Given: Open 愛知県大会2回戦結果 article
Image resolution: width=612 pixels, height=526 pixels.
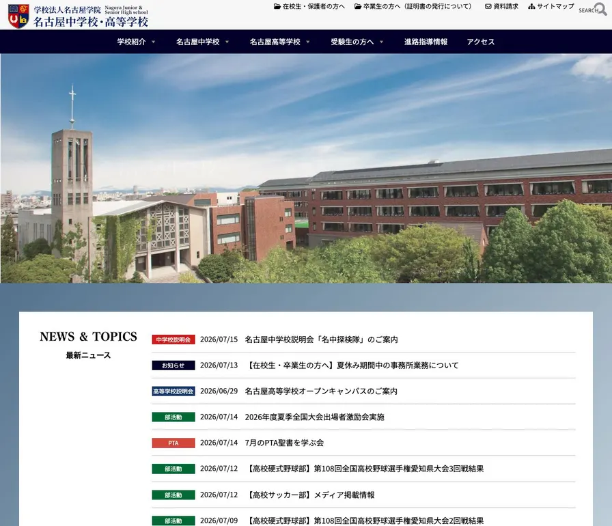Looking at the screenshot, I should click(365, 521).
